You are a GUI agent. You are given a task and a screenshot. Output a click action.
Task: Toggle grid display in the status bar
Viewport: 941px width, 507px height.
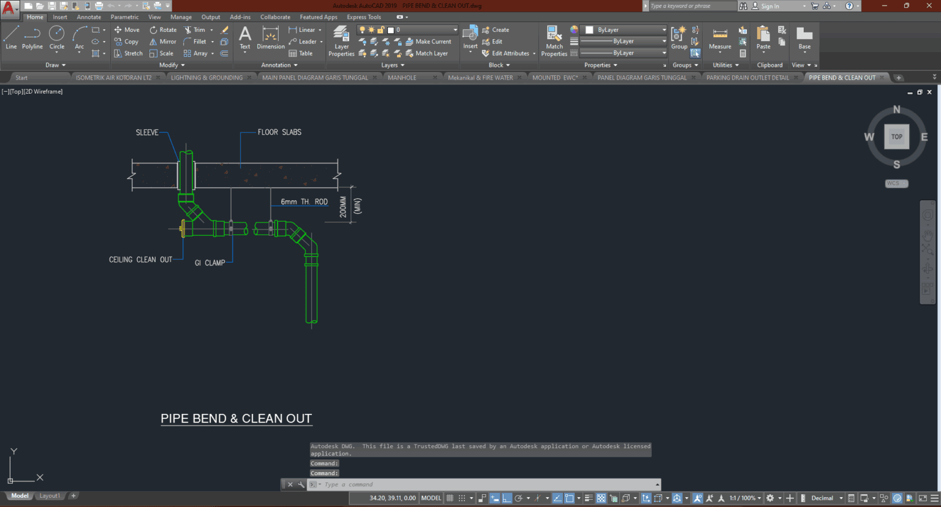click(x=449, y=498)
